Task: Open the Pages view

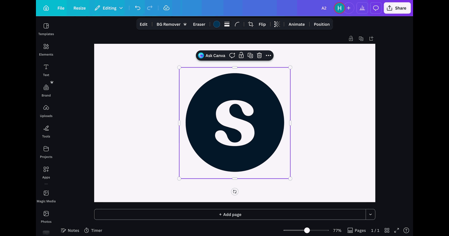Action: point(357,230)
